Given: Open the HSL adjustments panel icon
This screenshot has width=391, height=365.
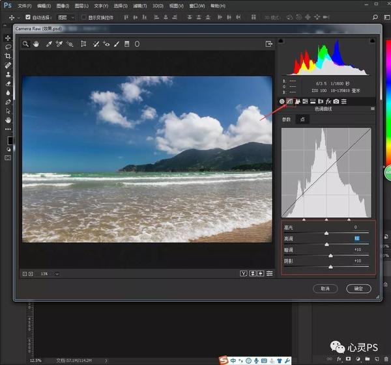Looking at the screenshot, I should 305,101.
